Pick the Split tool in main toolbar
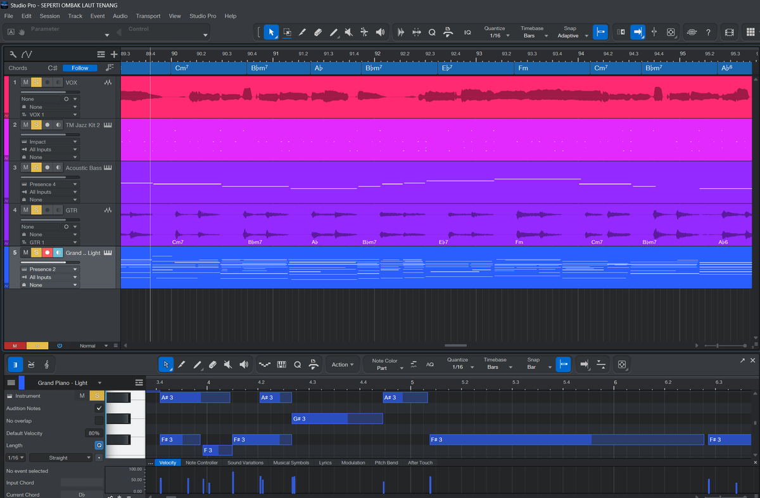The width and height of the screenshot is (760, 498). pos(302,32)
